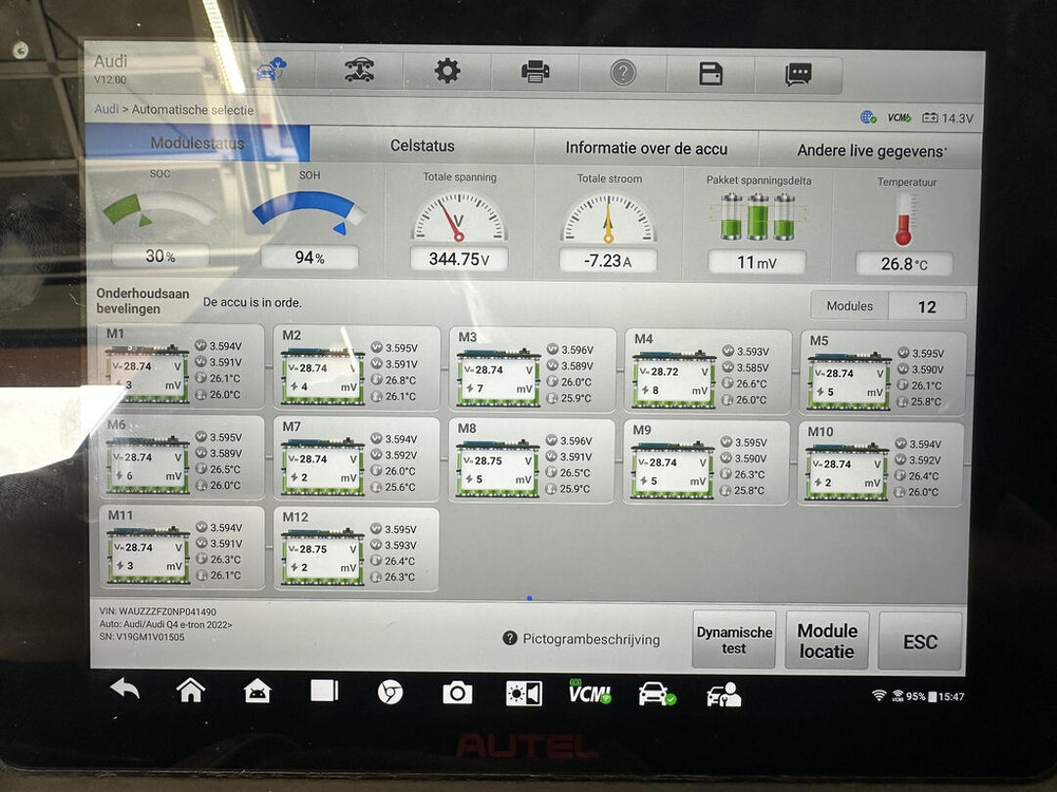Switch to the Celstatus tab

click(422, 146)
